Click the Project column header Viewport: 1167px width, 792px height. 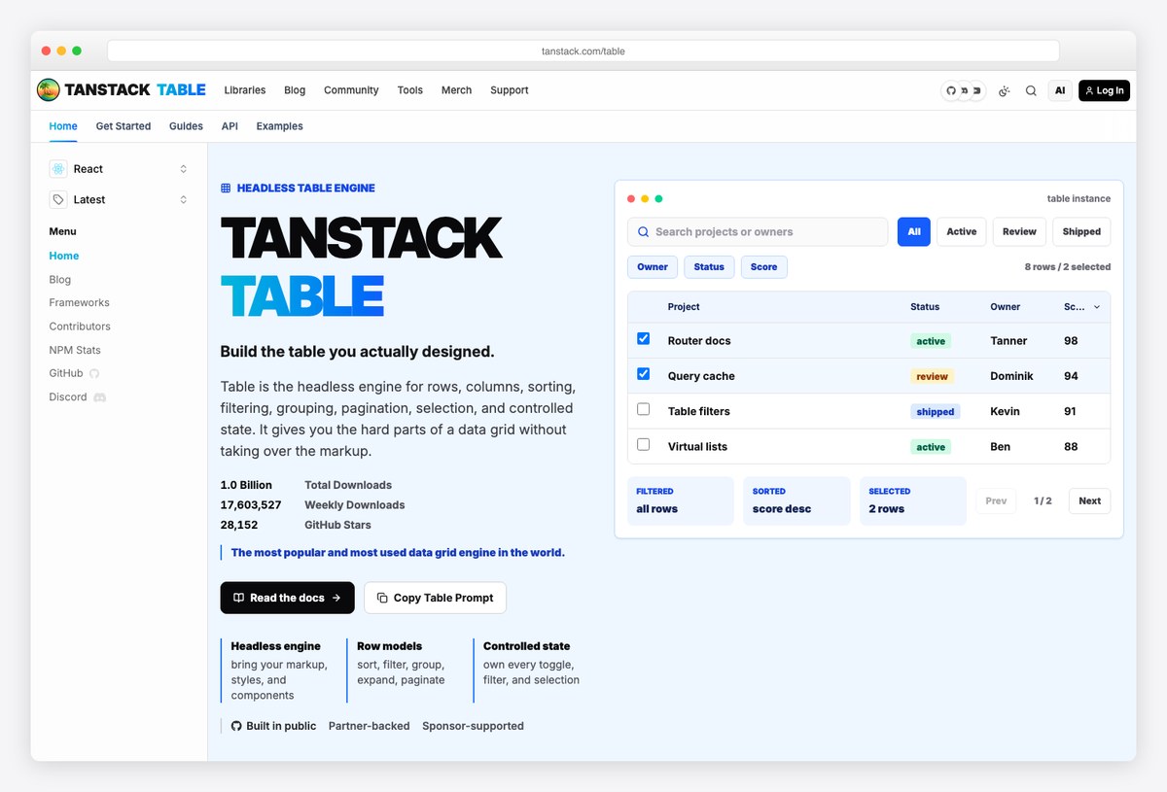pyautogui.click(x=684, y=307)
